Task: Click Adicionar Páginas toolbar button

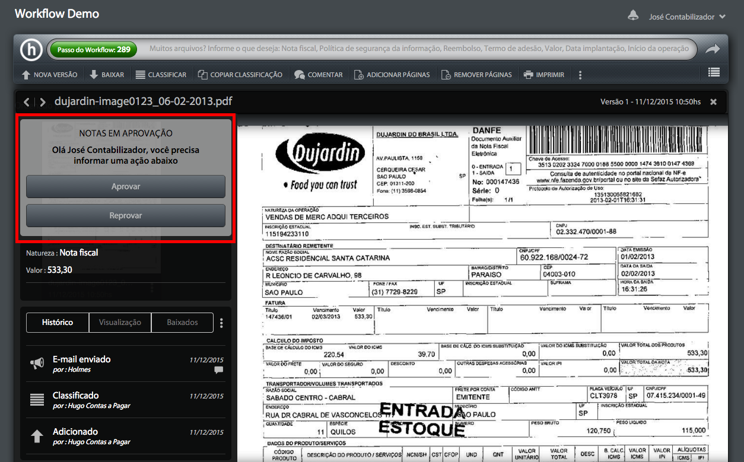Action: [x=392, y=75]
